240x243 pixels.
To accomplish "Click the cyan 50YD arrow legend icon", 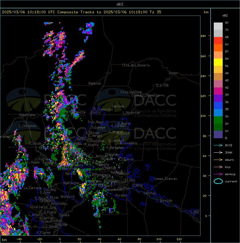I will pyautogui.click(x=218, y=145).
